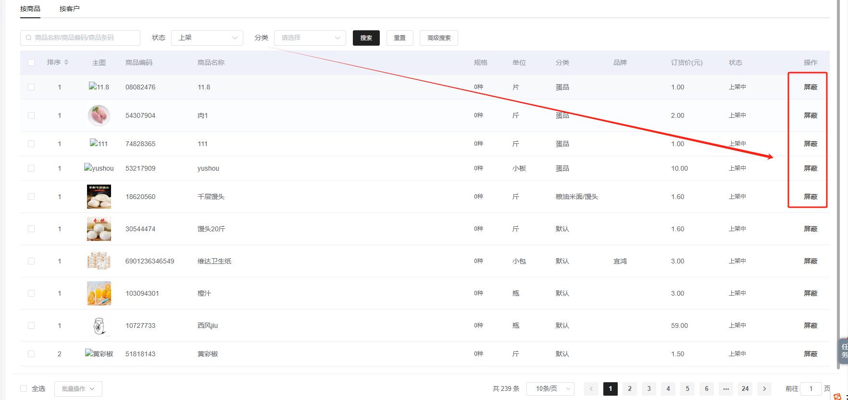848x400 pixels.
Task: Open the 肉1 product thumbnail image
Action: (99, 115)
